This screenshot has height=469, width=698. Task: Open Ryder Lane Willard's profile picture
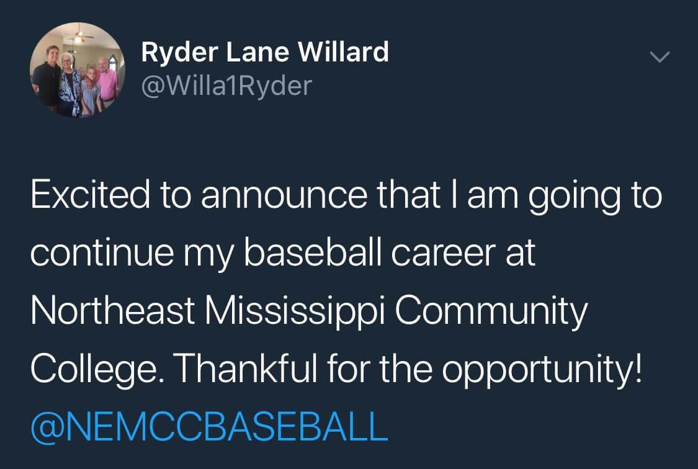click(x=78, y=70)
